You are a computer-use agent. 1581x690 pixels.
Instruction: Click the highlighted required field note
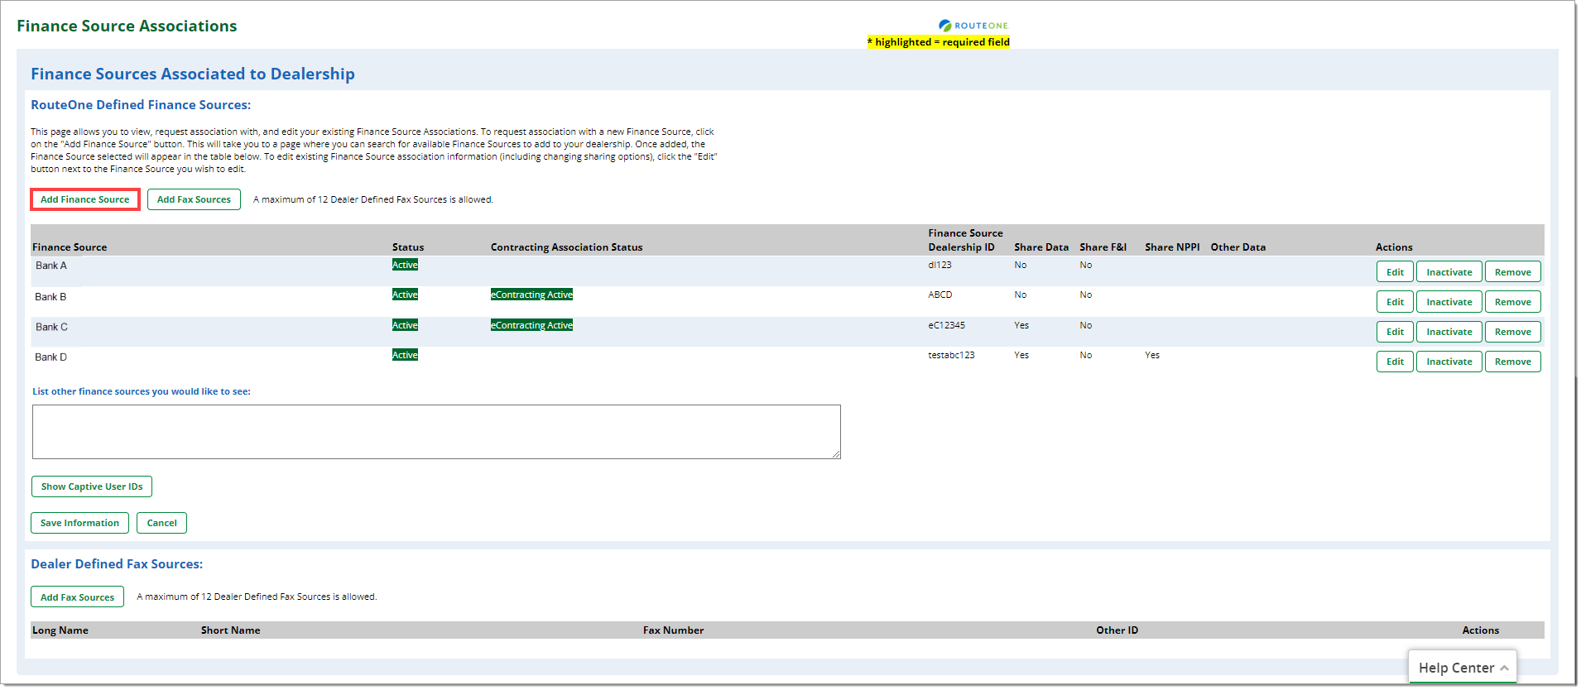(938, 42)
